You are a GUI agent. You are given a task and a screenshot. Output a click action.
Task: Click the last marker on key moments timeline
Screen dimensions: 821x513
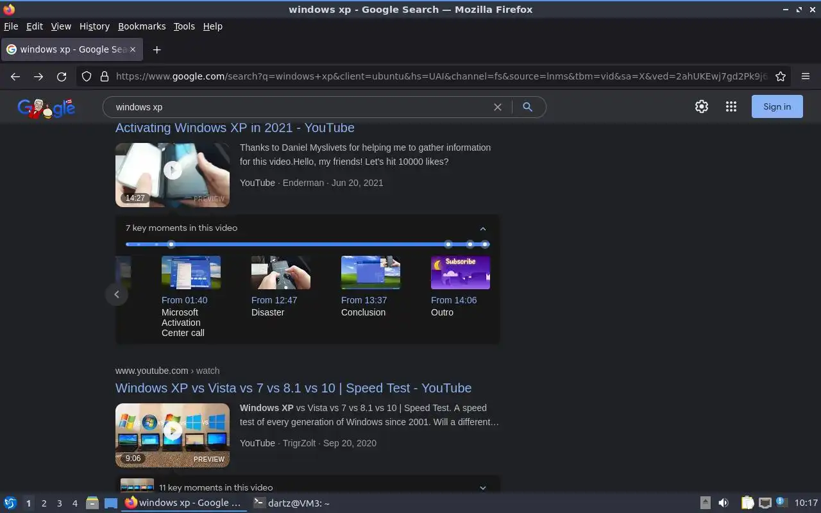tap(485, 244)
